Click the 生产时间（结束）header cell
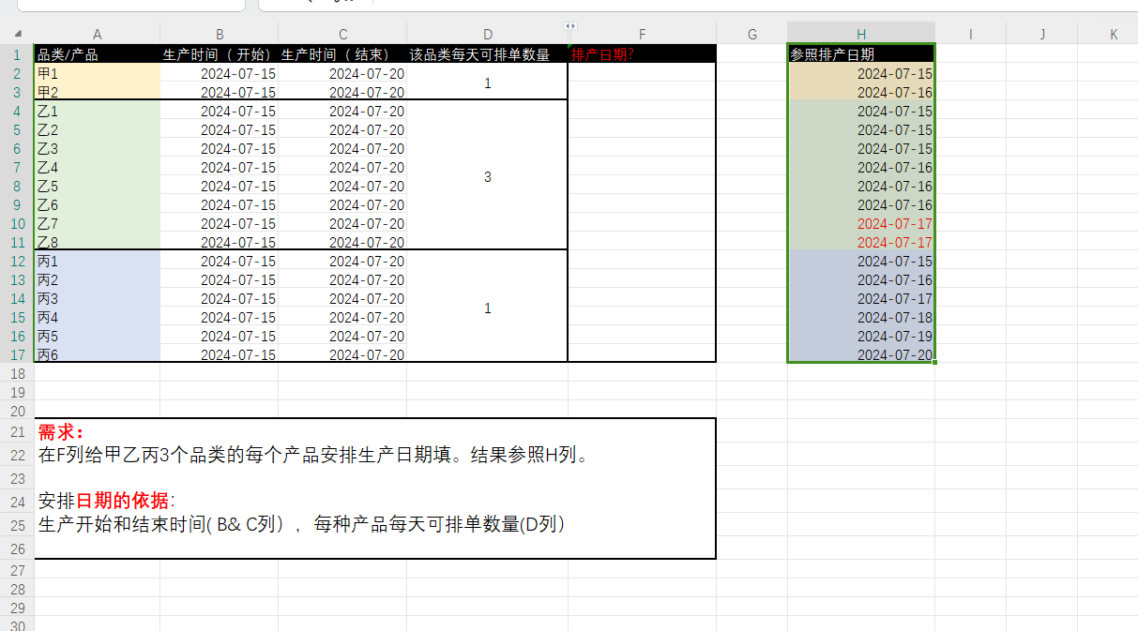This screenshot has width=1138, height=631. click(x=343, y=54)
